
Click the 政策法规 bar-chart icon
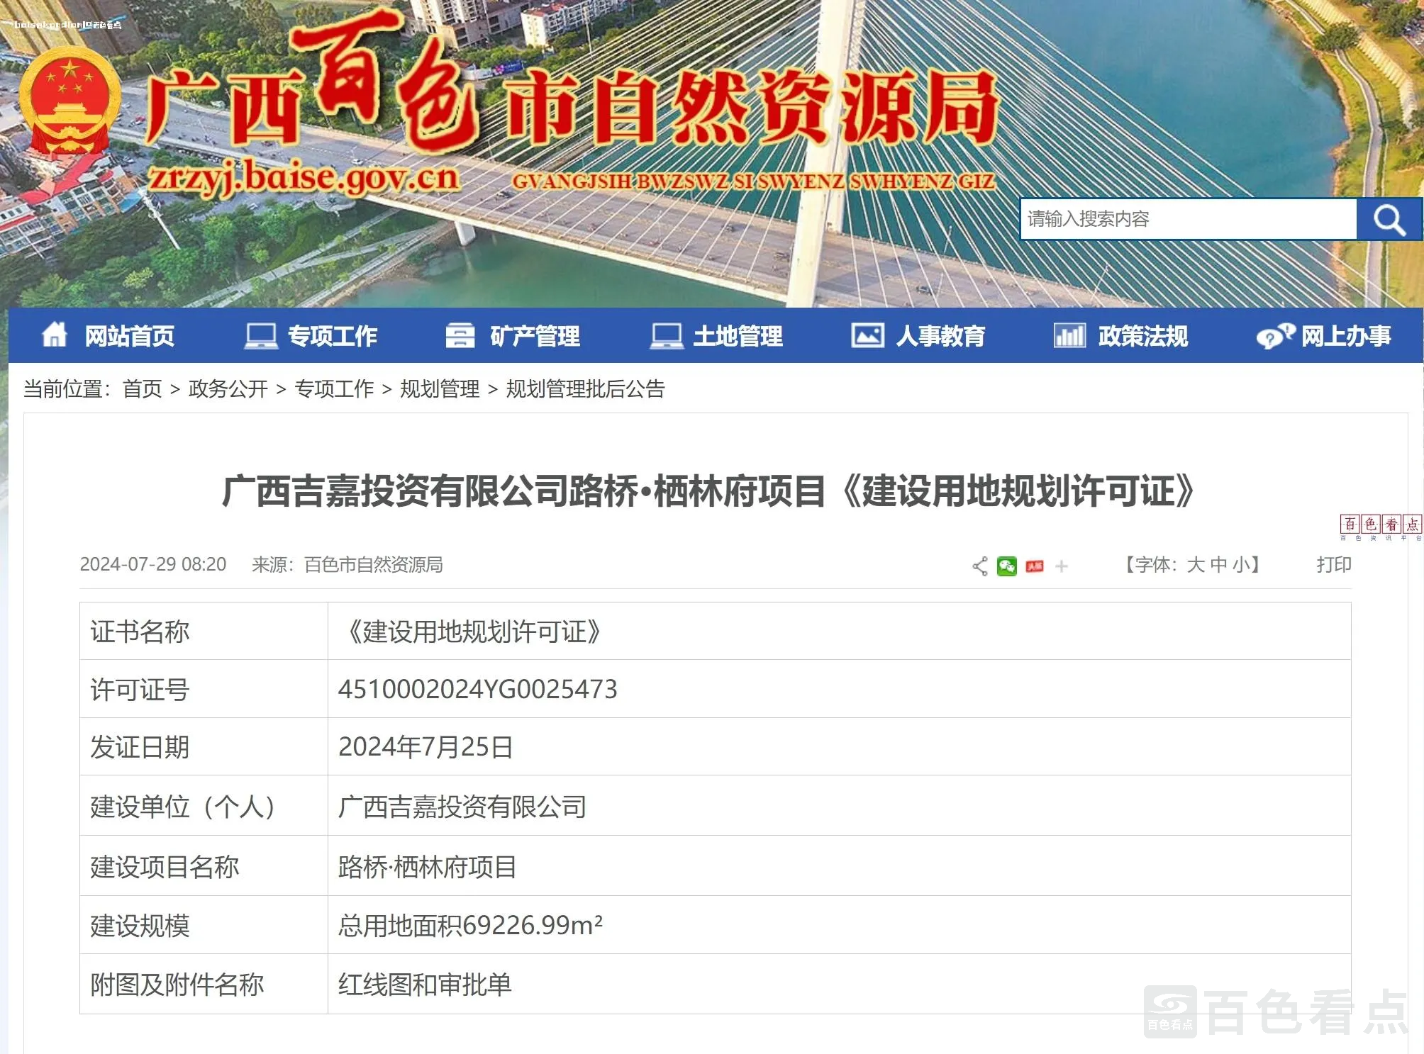pyautogui.click(x=1069, y=335)
